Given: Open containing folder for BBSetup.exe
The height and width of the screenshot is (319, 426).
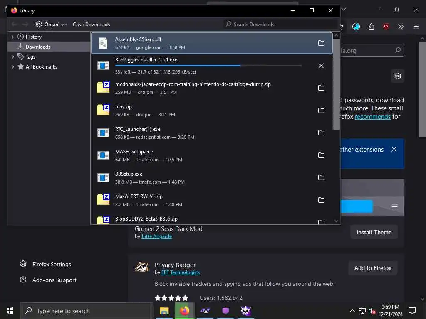Looking at the screenshot, I should (x=321, y=178).
